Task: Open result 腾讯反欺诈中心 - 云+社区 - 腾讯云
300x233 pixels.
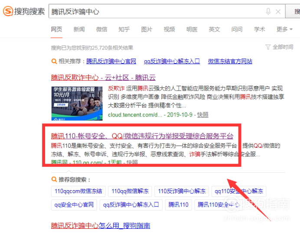Action: click(x=103, y=78)
